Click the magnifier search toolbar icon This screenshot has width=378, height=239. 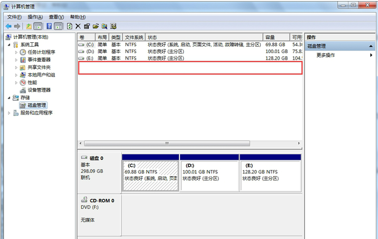104,26
